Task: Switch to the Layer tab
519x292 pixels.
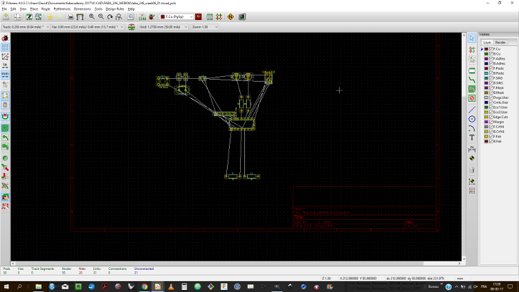Action: pos(487,42)
